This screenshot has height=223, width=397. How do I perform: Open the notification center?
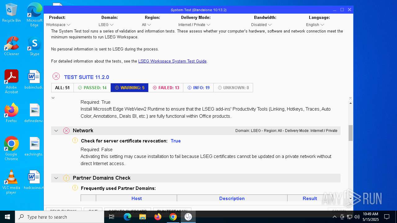click(387, 217)
